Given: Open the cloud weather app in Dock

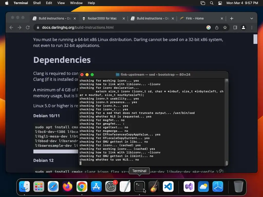Looking at the screenshot, I should pos(203,186).
